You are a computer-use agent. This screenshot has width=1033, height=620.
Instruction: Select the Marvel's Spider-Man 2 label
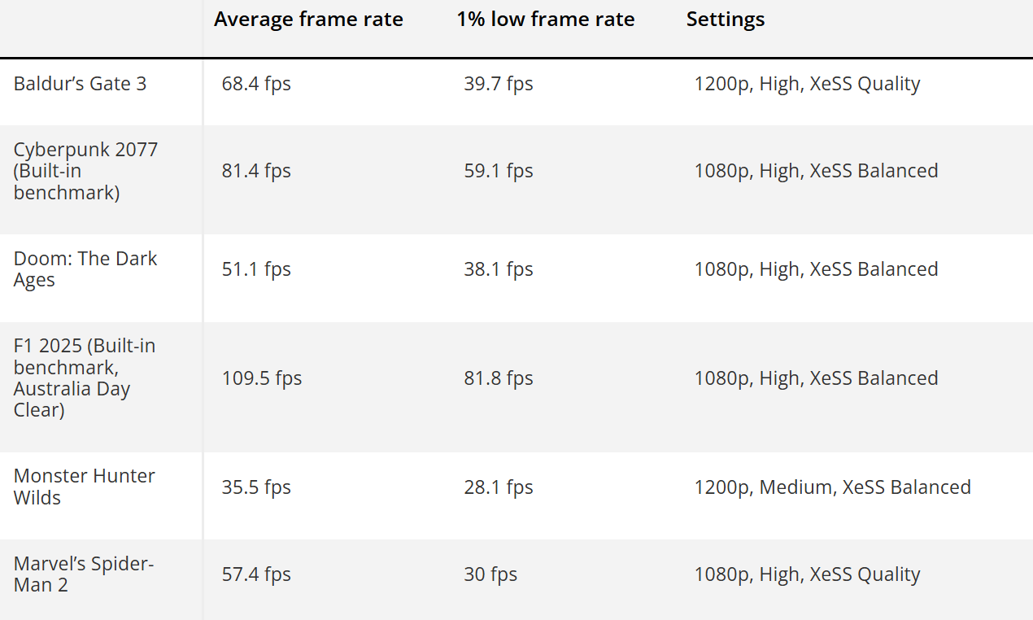(84, 574)
